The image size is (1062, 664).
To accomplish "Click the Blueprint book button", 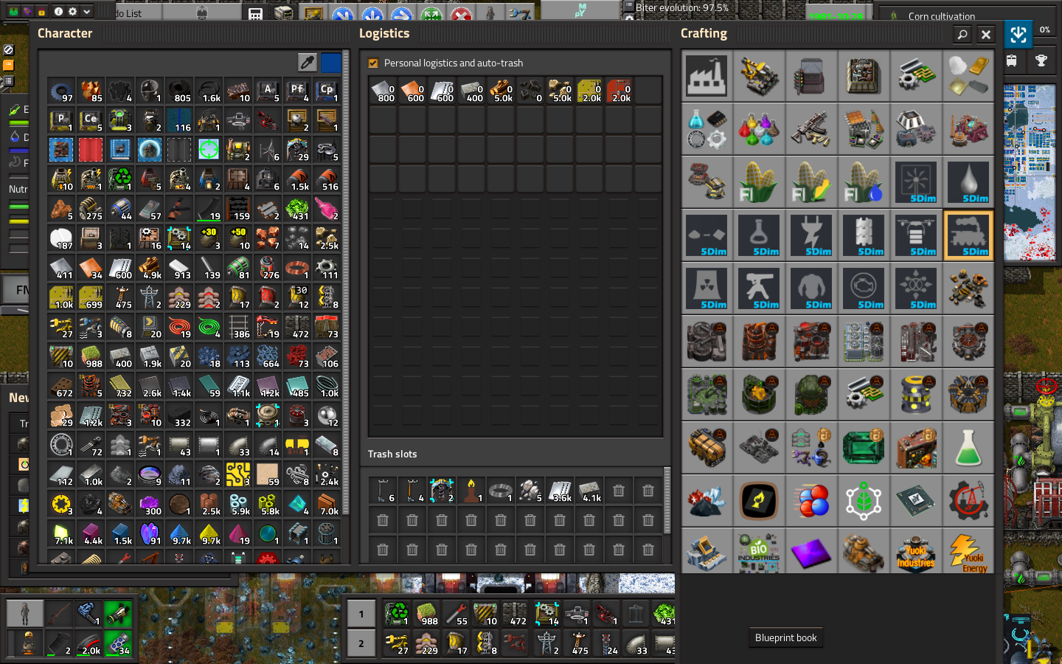I will [x=786, y=638].
